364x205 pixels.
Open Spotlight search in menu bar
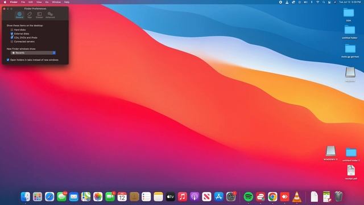pos(324,2)
